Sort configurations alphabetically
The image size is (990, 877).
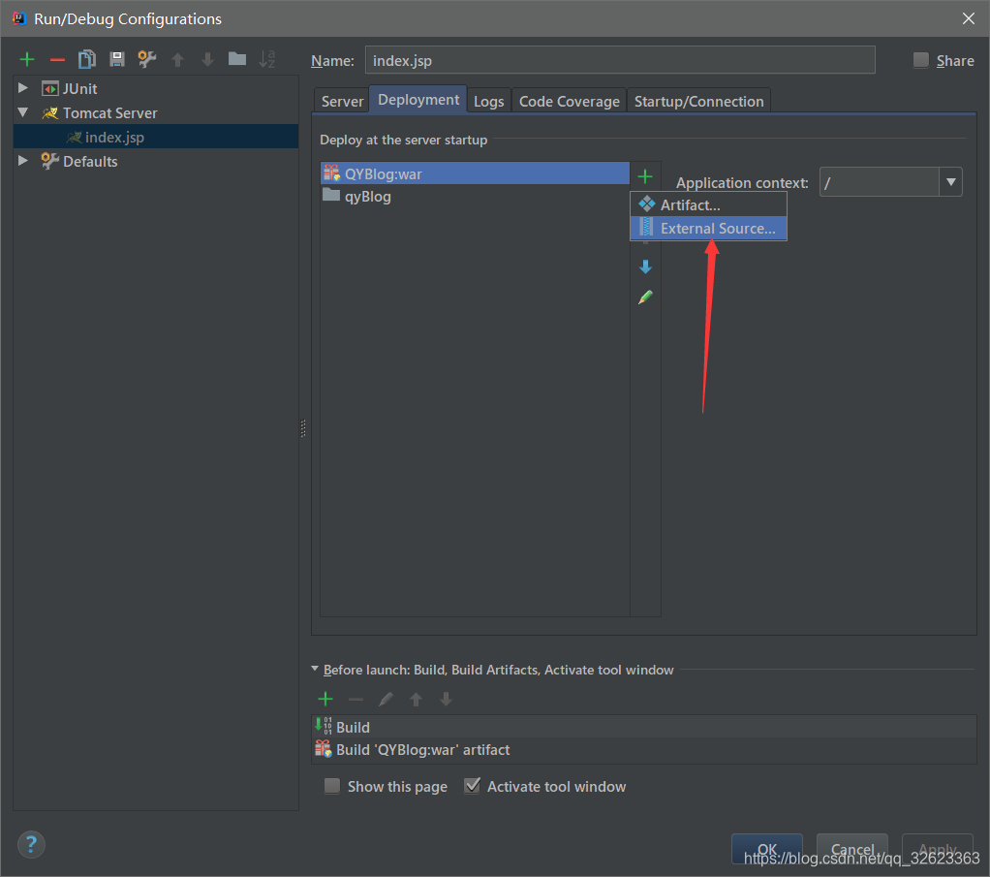click(x=267, y=59)
